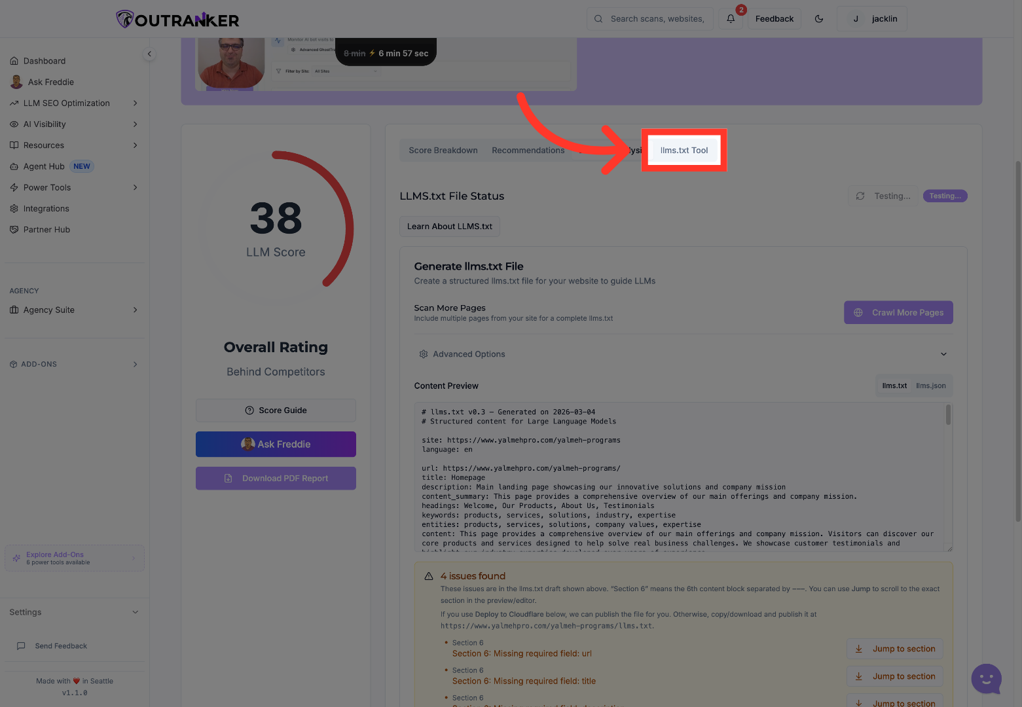Click the "LLMS.txt File Status" heading
The image size is (1022, 707).
[x=452, y=196]
